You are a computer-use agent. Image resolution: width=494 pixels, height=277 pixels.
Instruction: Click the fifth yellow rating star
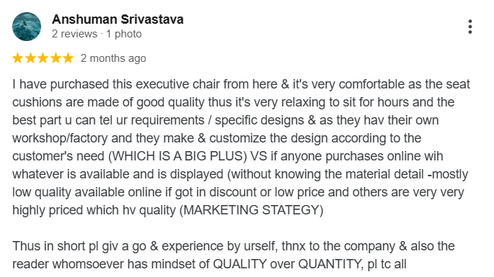[x=68, y=58]
